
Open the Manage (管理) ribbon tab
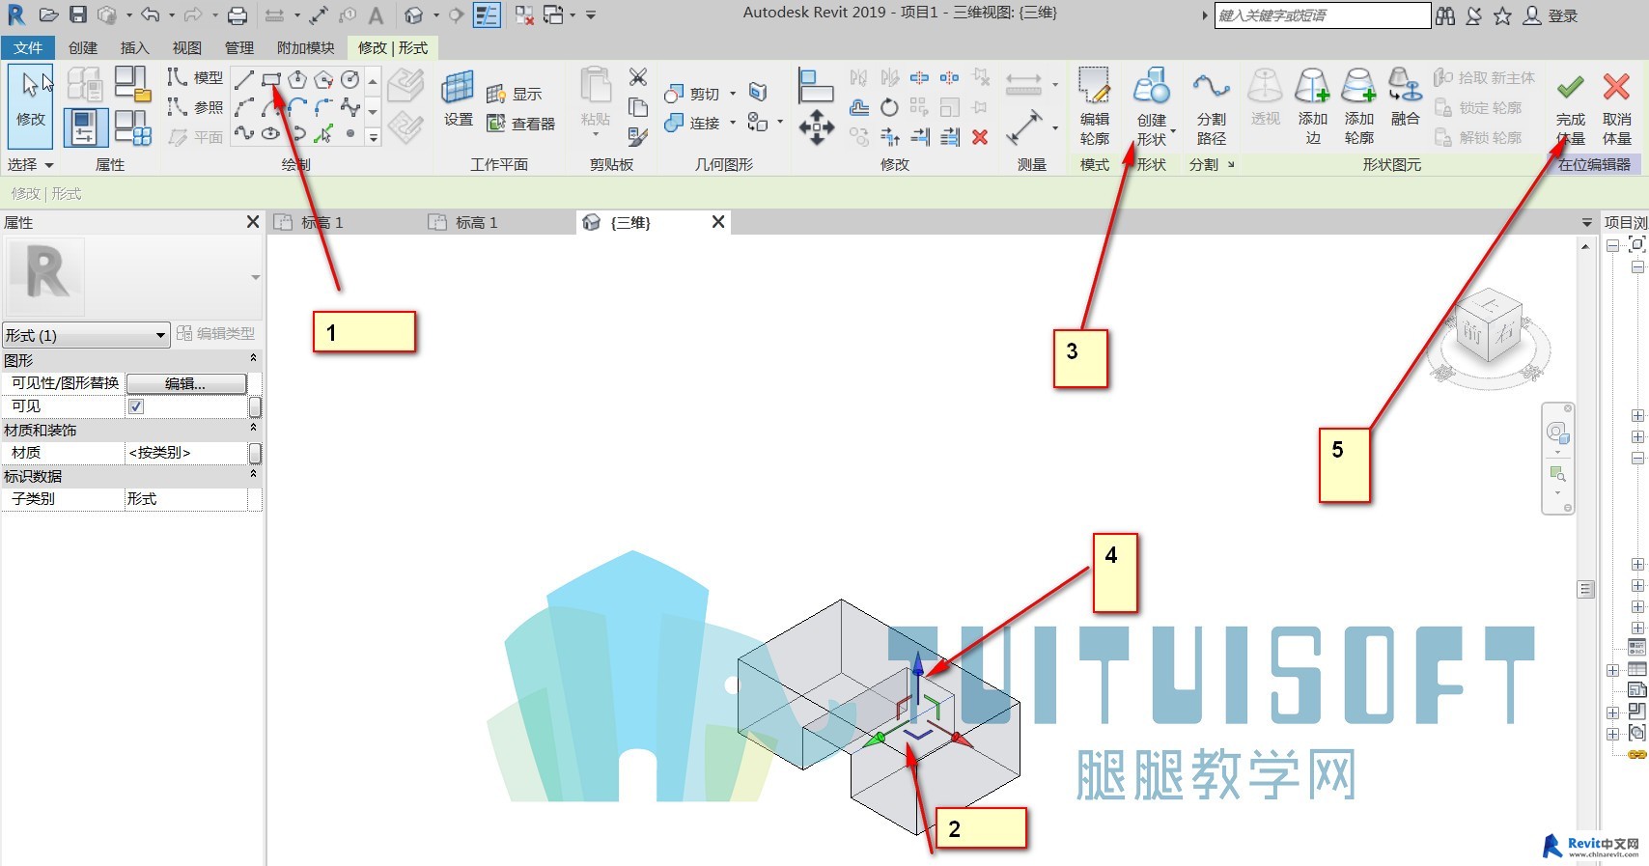coord(239,47)
